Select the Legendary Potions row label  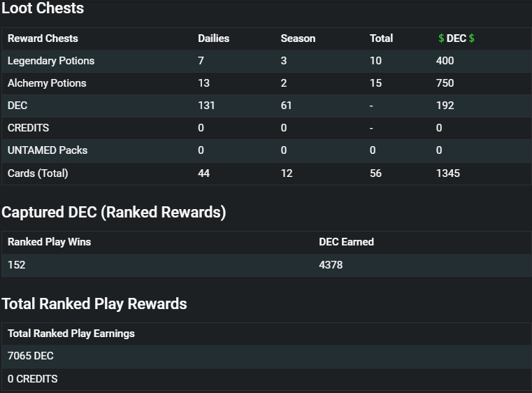51,61
